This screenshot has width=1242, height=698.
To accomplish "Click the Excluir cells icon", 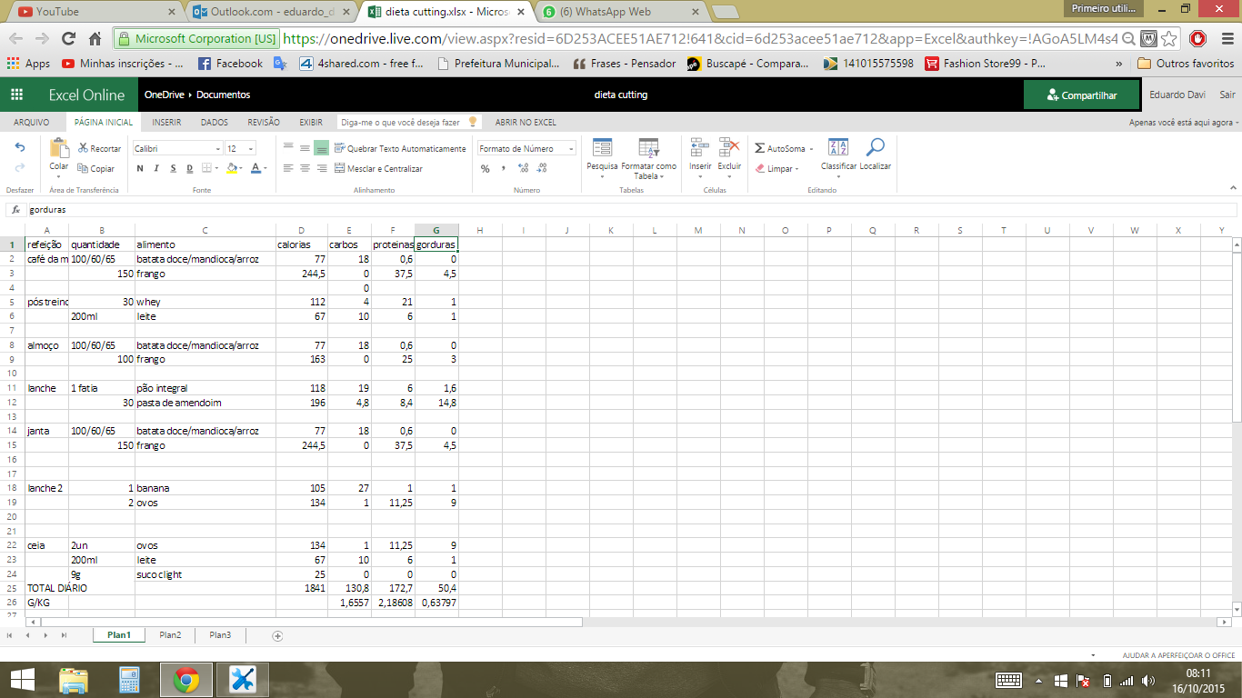I will click(729, 148).
